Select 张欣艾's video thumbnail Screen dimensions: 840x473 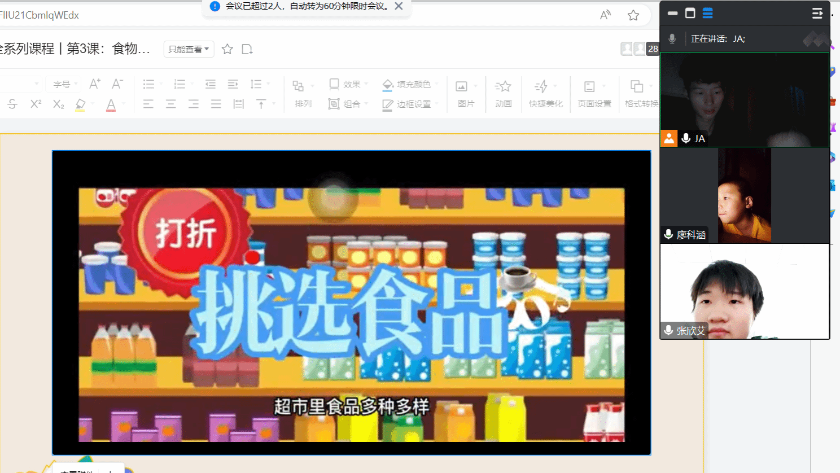[745, 291]
